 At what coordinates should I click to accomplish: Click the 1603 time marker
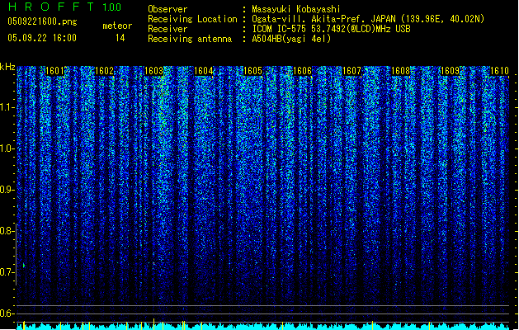coord(154,71)
